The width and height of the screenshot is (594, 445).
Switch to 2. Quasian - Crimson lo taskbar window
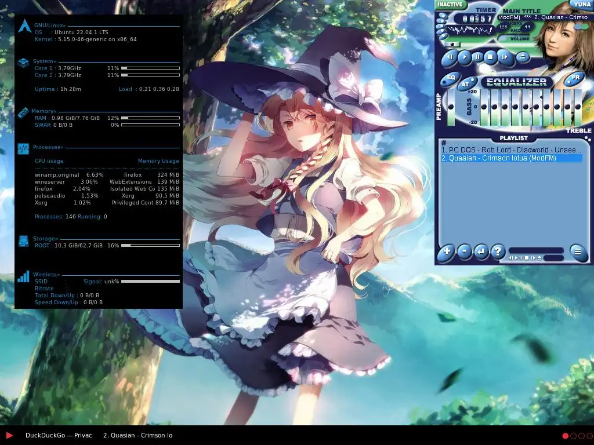tap(138, 435)
